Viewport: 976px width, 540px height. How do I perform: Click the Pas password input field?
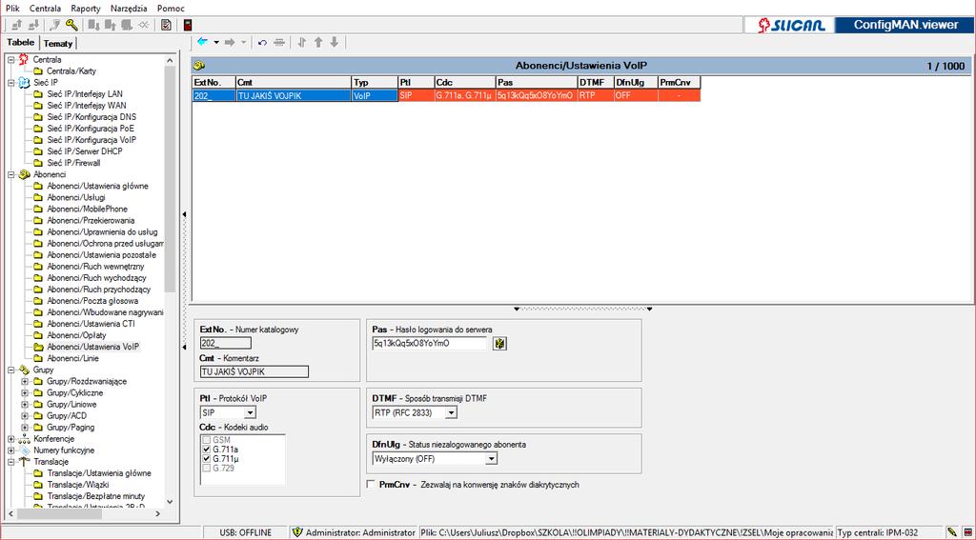430,344
